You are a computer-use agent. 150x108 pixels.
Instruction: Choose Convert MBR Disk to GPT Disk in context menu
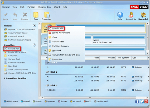tap(66, 55)
